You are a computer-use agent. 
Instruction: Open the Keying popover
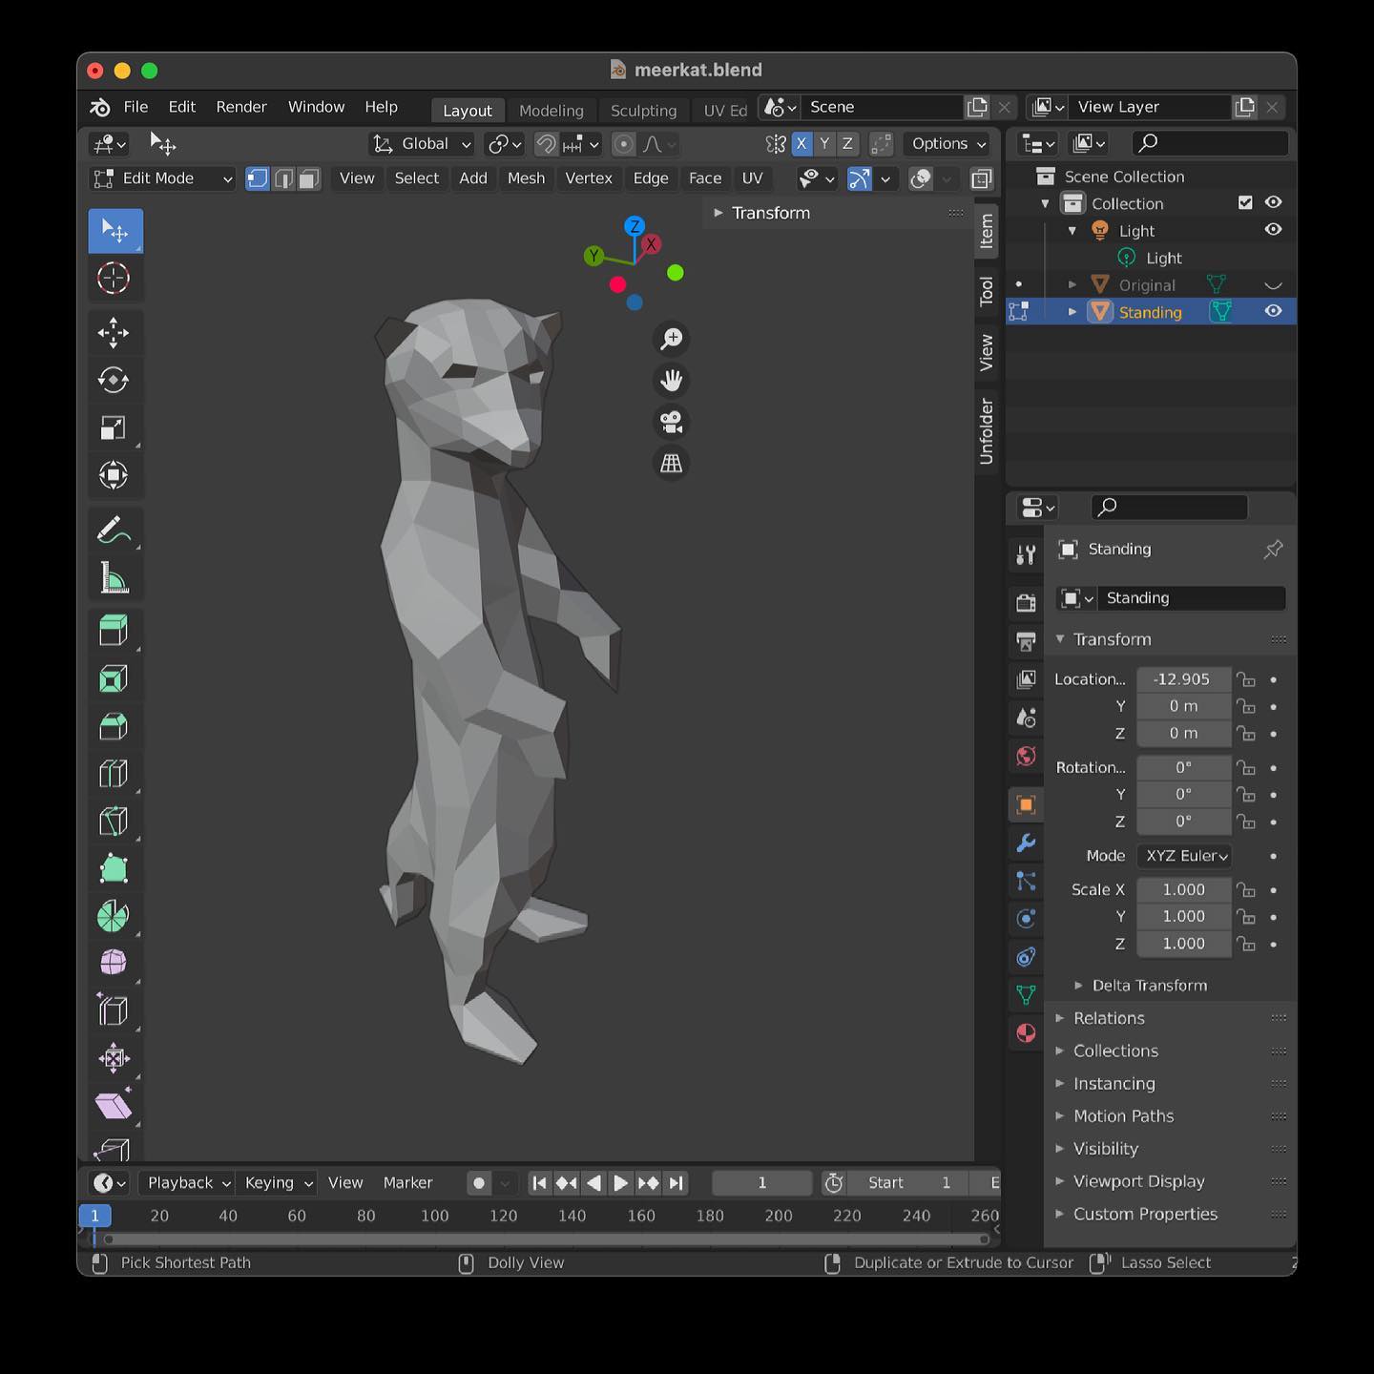coord(279,1183)
